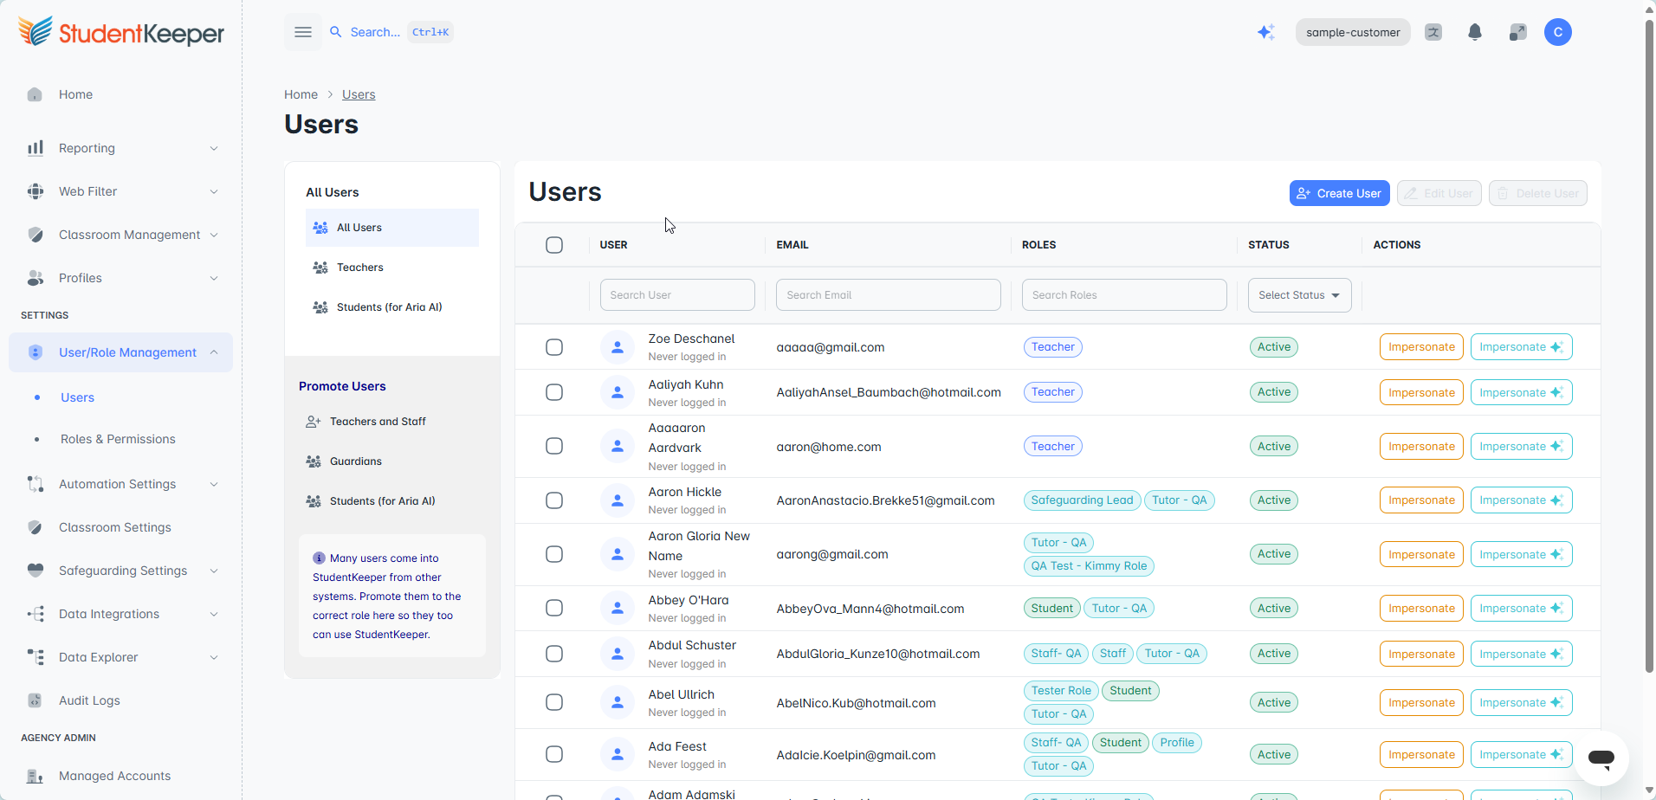Check the box for Aaliyah Kuhn
The height and width of the screenshot is (800, 1656).
tap(554, 392)
